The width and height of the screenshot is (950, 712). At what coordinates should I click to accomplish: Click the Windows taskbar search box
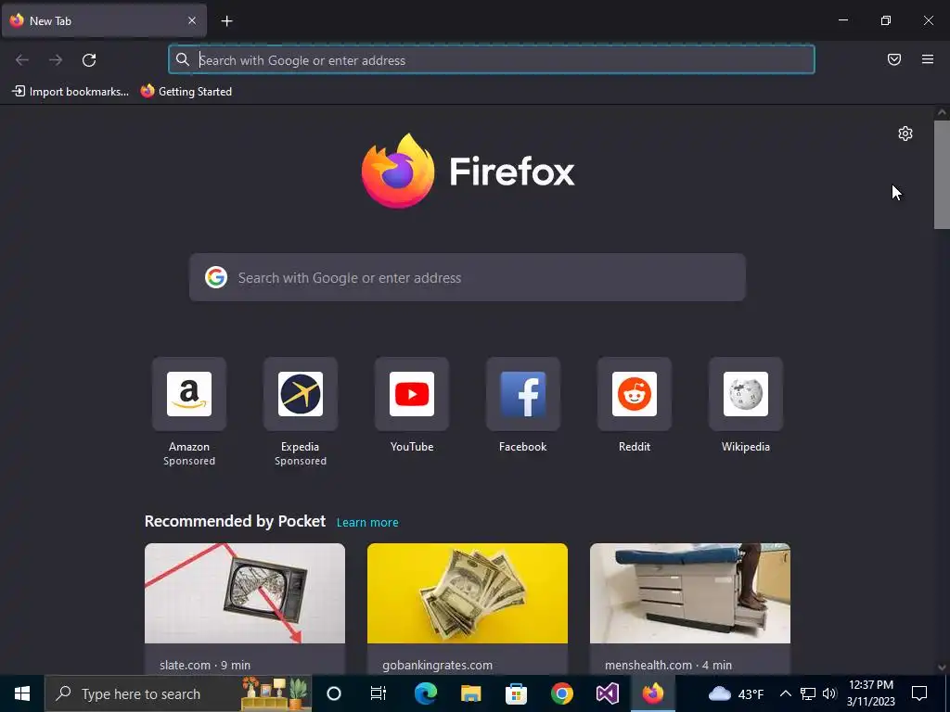178,693
